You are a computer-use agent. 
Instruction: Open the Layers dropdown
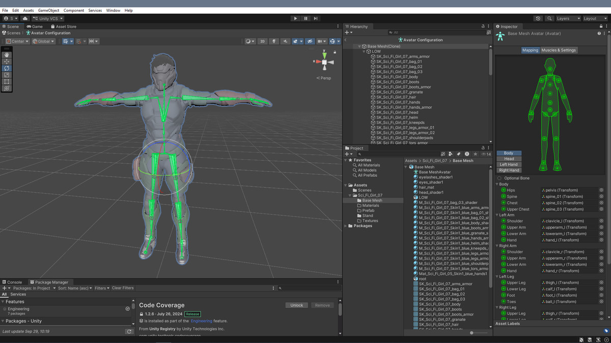pyautogui.click(x=568, y=18)
